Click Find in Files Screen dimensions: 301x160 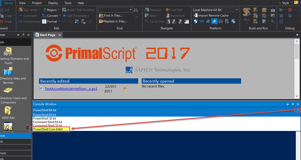(111, 16)
